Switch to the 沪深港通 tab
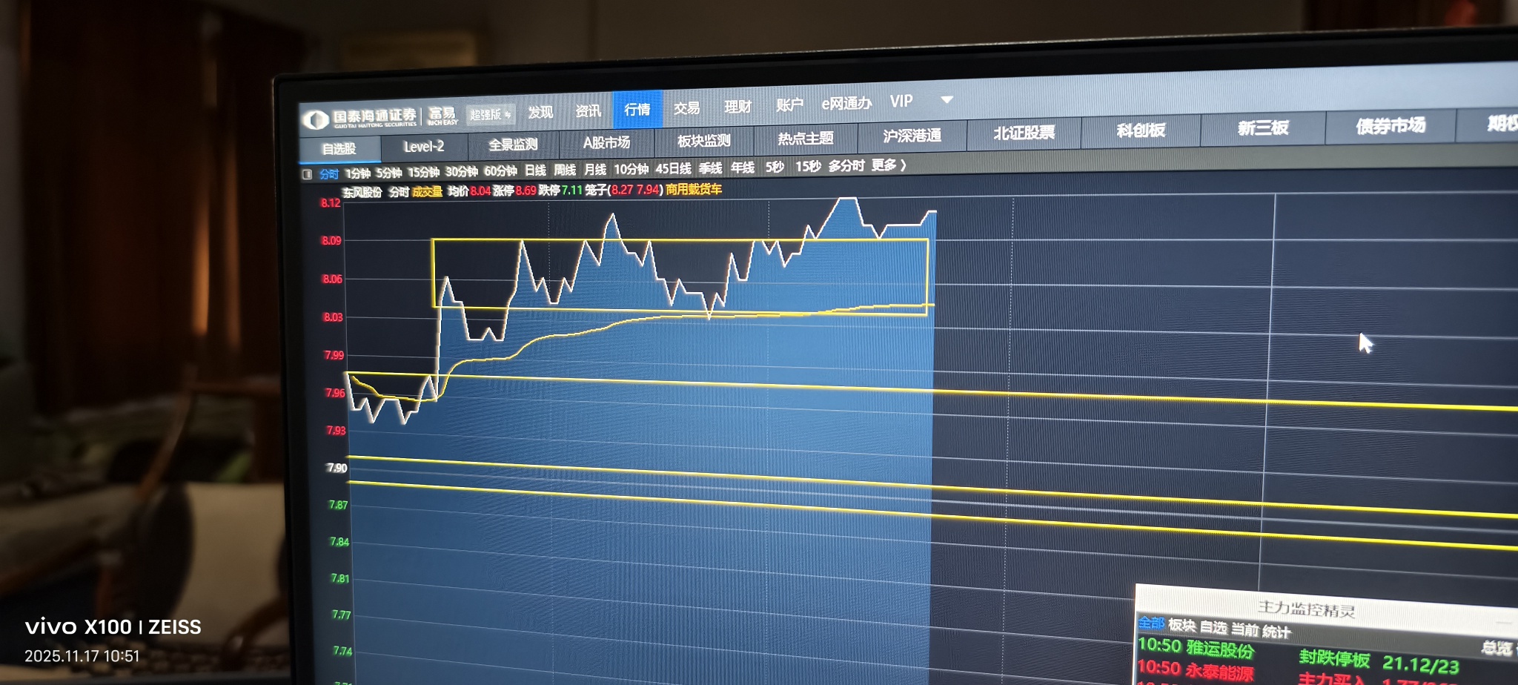 (x=912, y=136)
